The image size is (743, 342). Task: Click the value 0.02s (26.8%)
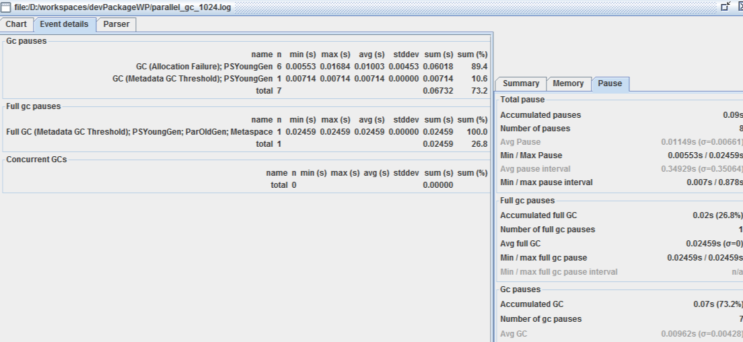pyautogui.click(x=717, y=215)
